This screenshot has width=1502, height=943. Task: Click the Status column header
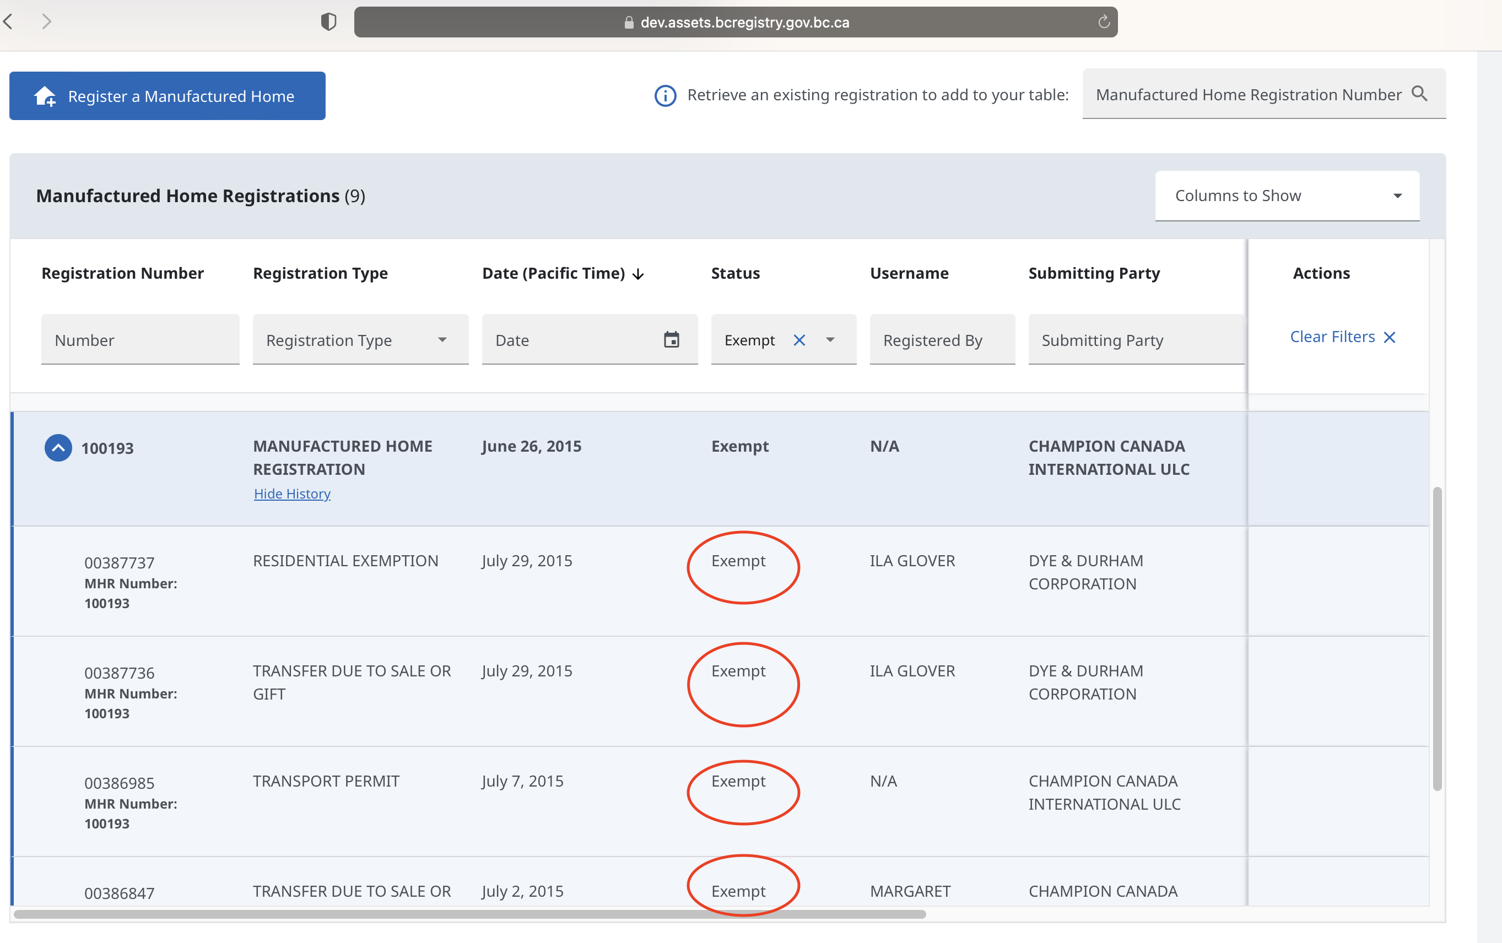click(736, 273)
